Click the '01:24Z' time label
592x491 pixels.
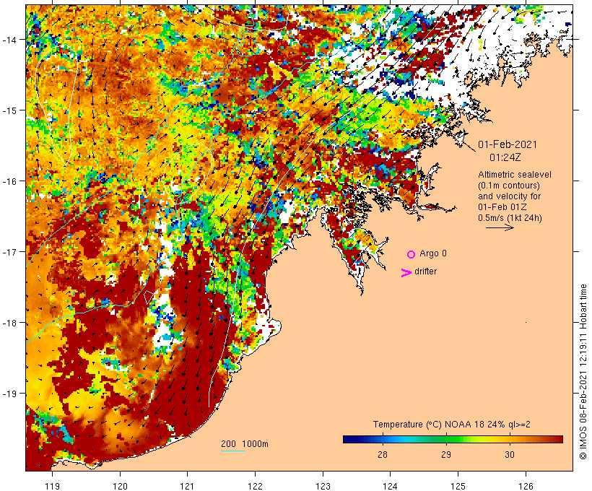click(505, 157)
